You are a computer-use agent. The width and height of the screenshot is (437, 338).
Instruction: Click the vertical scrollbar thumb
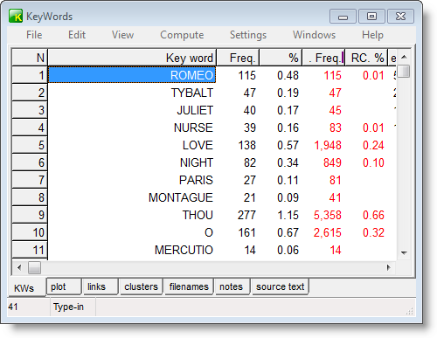coord(404,71)
